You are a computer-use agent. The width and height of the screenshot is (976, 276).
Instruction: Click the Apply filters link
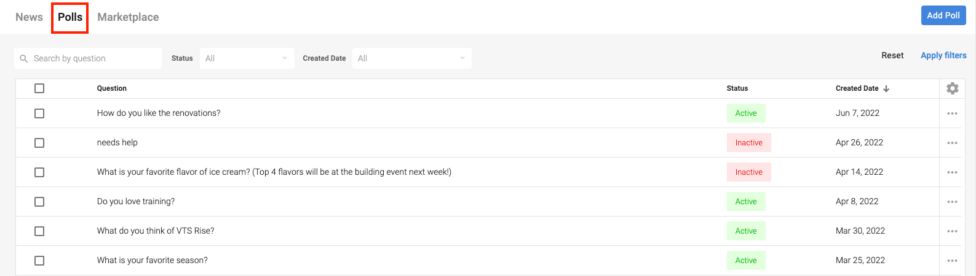coord(943,55)
